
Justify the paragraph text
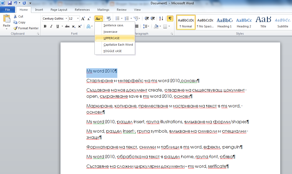pyautogui.click(x=137, y=26)
